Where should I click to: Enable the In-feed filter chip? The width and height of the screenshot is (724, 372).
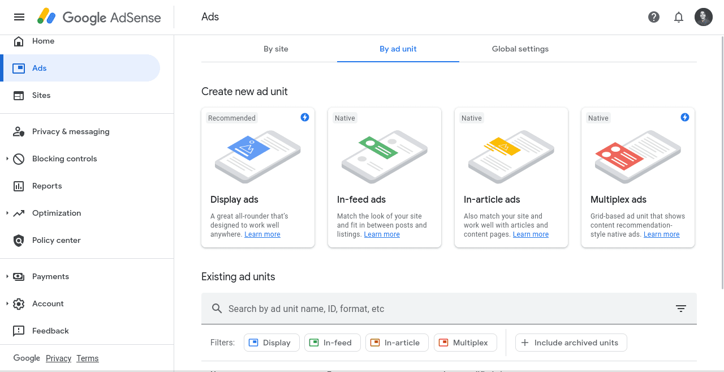pos(333,343)
